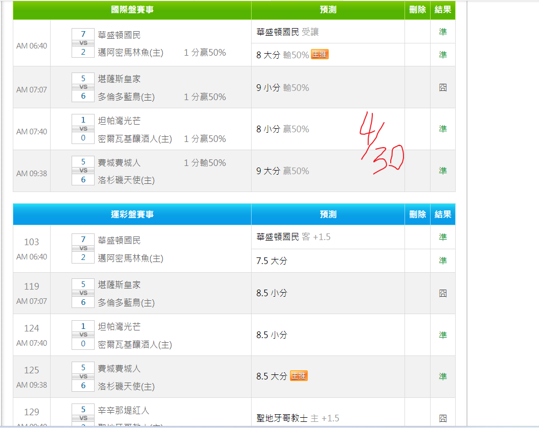Click the 結果 header of the 國際盤 table
539x428 pixels.
pos(443,10)
